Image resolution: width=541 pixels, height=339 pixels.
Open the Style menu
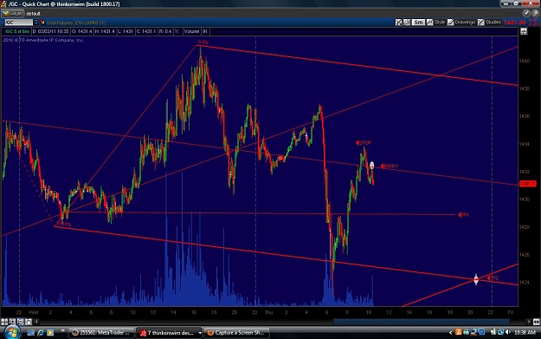pos(436,23)
